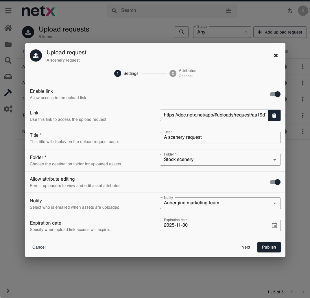Toggle Allow attribute editing switch
The image size is (310, 298).
tap(275, 182)
